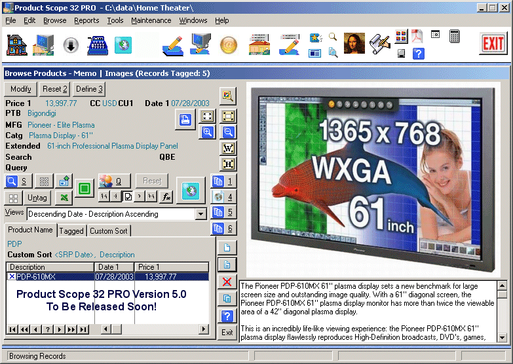Image resolution: width=513 pixels, height=364 pixels.
Task: Open the cash register toolbar icon
Action: point(98,45)
